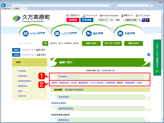Open the 林業戦略課 department link

click(x=110, y=83)
